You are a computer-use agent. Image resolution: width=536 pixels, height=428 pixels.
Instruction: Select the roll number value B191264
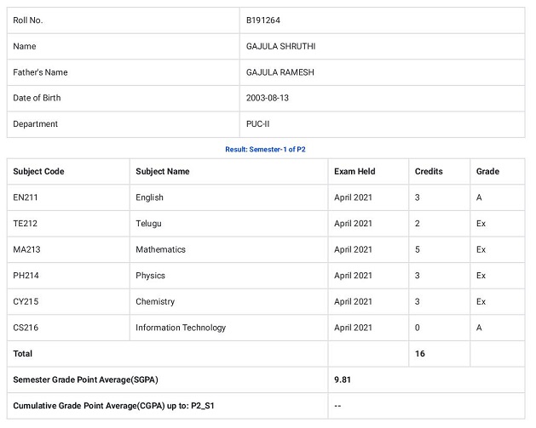[x=264, y=20]
